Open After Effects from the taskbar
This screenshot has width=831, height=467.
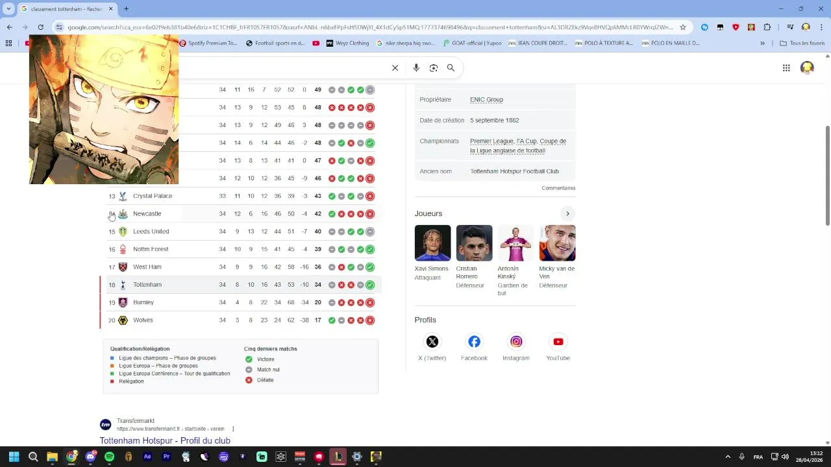tap(147, 457)
